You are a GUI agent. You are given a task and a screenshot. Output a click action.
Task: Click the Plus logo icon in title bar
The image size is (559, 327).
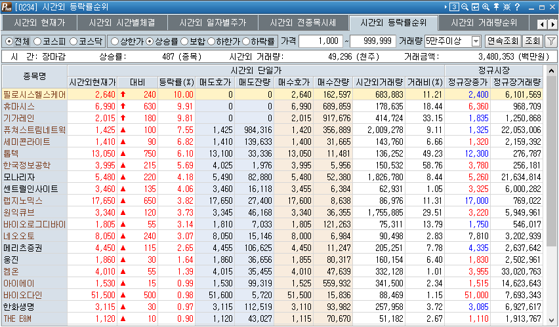point(7,7)
